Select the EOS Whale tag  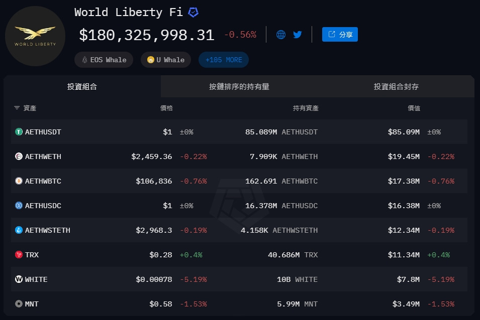pyautogui.click(x=104, y=60)
